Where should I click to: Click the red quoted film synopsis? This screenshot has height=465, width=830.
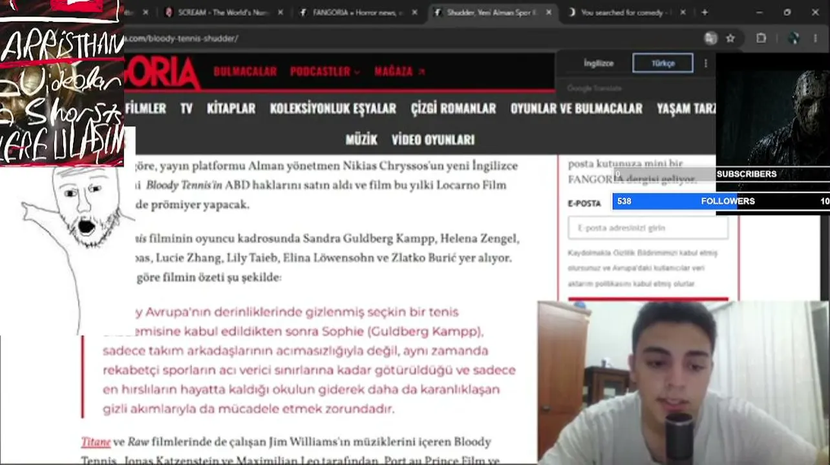(309, 360)
